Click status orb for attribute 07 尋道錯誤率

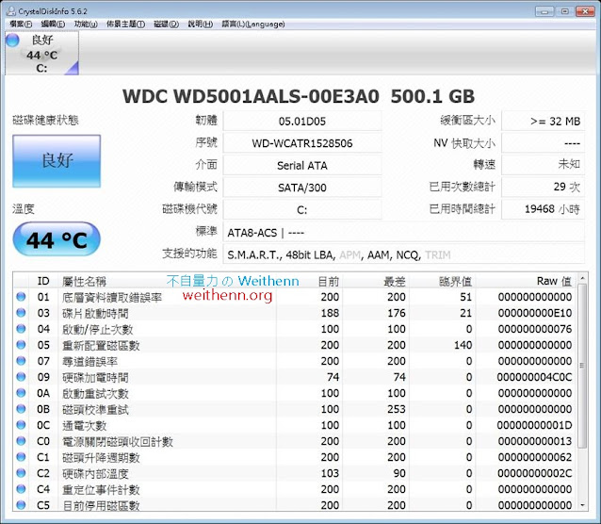point(21,361)
